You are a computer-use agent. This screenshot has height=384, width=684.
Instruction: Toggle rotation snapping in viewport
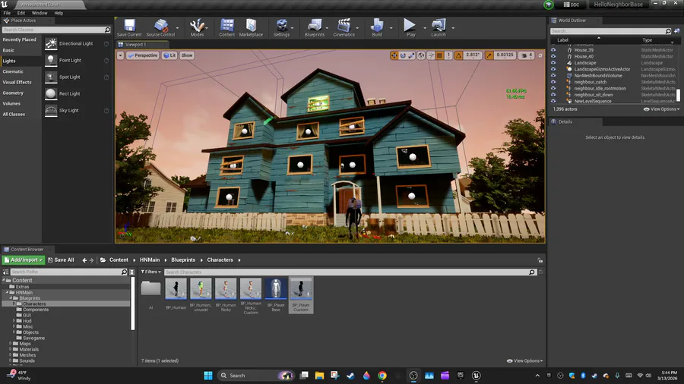click(x=458, y=55)
